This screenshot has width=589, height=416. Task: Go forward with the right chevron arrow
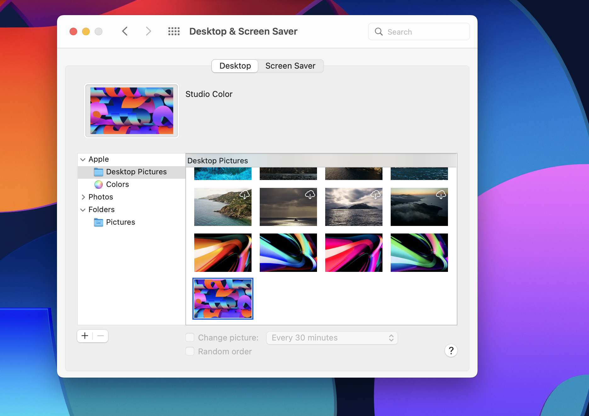click(x=148, y=31)
